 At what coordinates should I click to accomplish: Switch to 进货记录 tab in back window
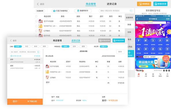(x=112, y=4)
